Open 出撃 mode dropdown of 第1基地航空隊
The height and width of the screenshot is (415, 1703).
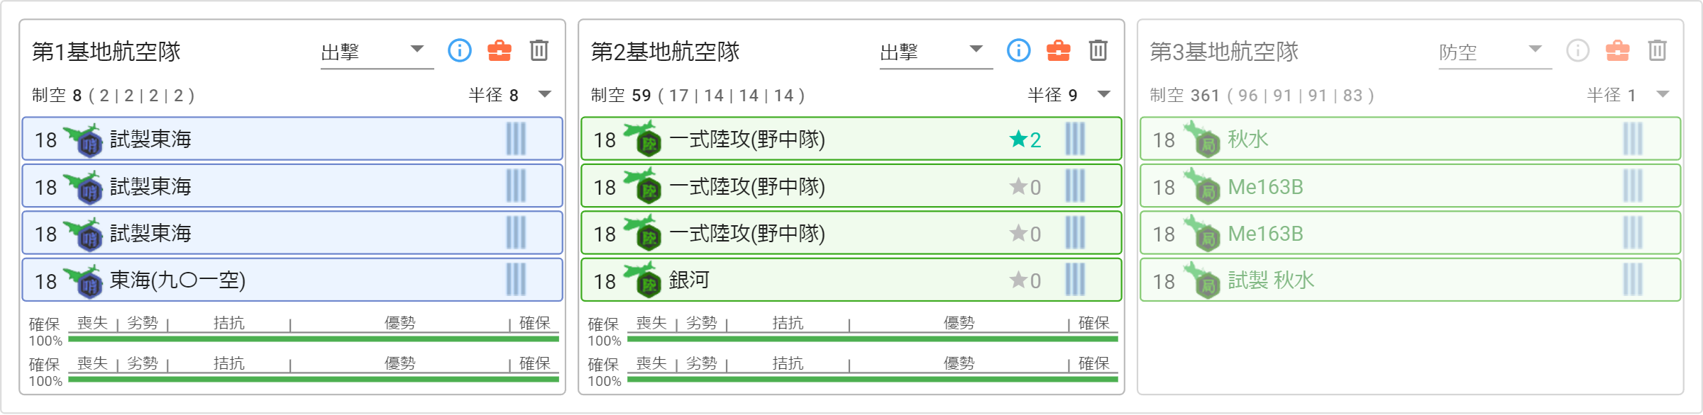pyautogui.click(x=377, y=52)
